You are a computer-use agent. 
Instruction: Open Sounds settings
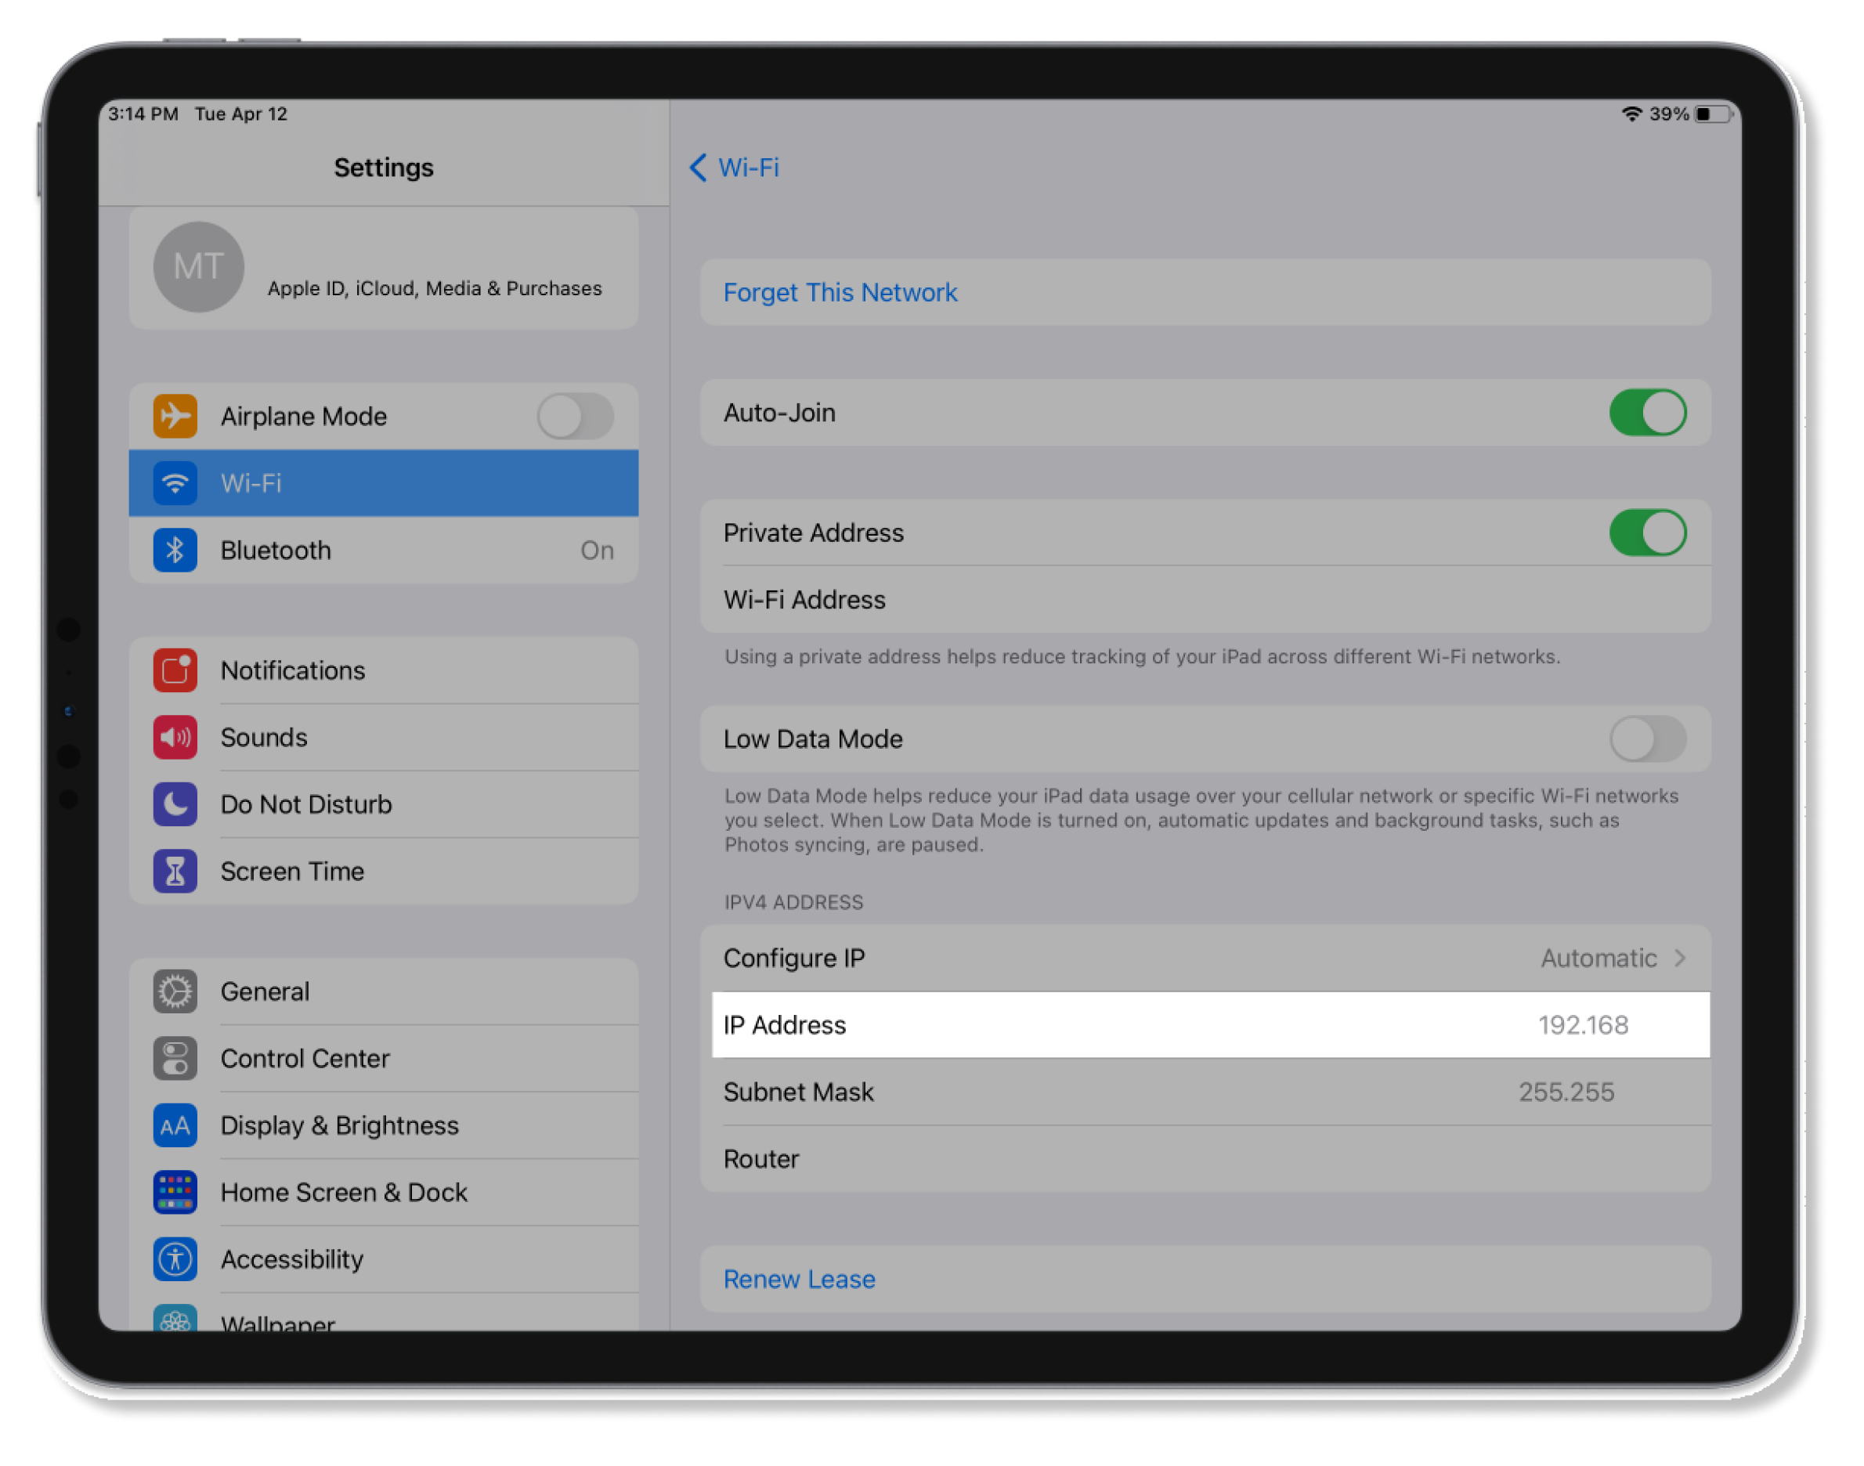coord(384,737)
